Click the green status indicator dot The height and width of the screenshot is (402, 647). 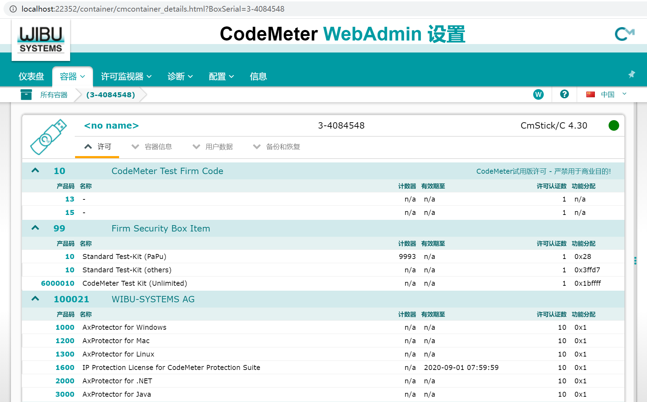pos(614,125)
